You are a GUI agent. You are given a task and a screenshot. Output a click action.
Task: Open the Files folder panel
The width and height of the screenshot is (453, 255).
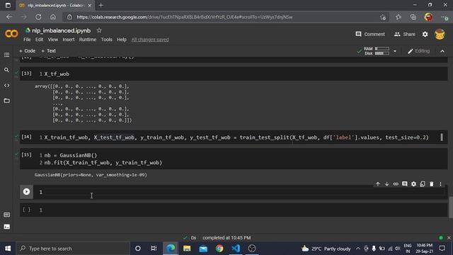(6, 101)
